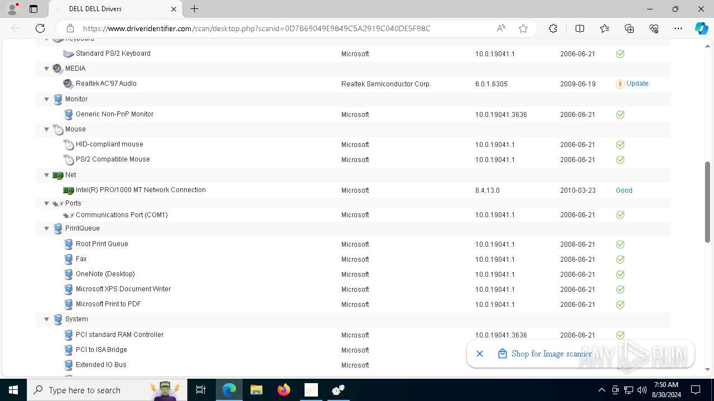This screenshot has height=401, width=714.
Task: Open the notification center
Action: (x=696, y=390)
